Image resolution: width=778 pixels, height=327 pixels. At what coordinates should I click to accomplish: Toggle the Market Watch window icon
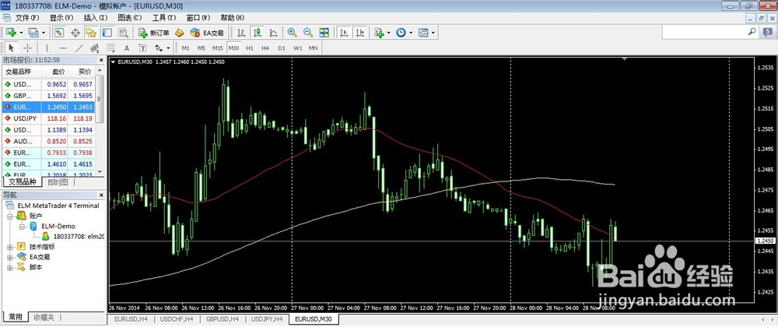[59, 33]
